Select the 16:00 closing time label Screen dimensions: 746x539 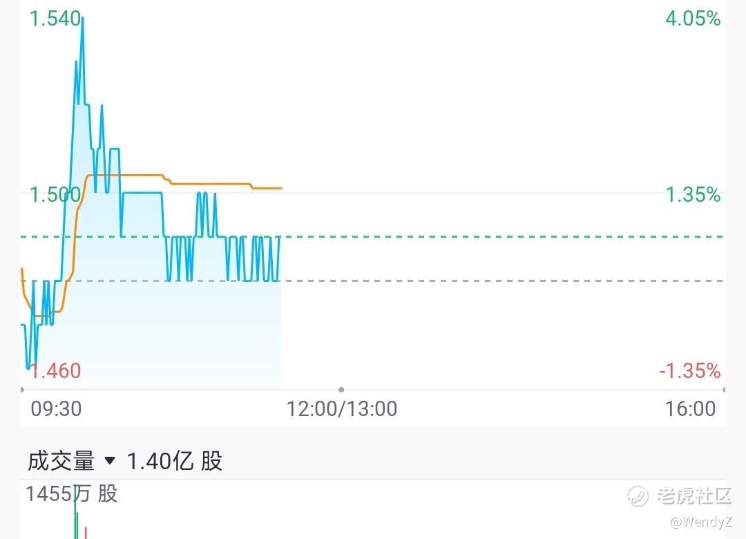coord(690,409)
